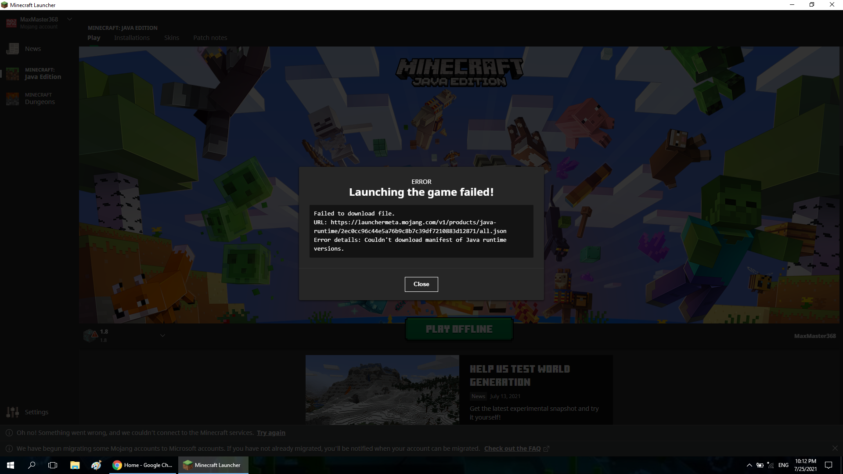Show hidden system tray icons
Image resolution: width=843 pixels, height=474 pixels.
[749, 465]
